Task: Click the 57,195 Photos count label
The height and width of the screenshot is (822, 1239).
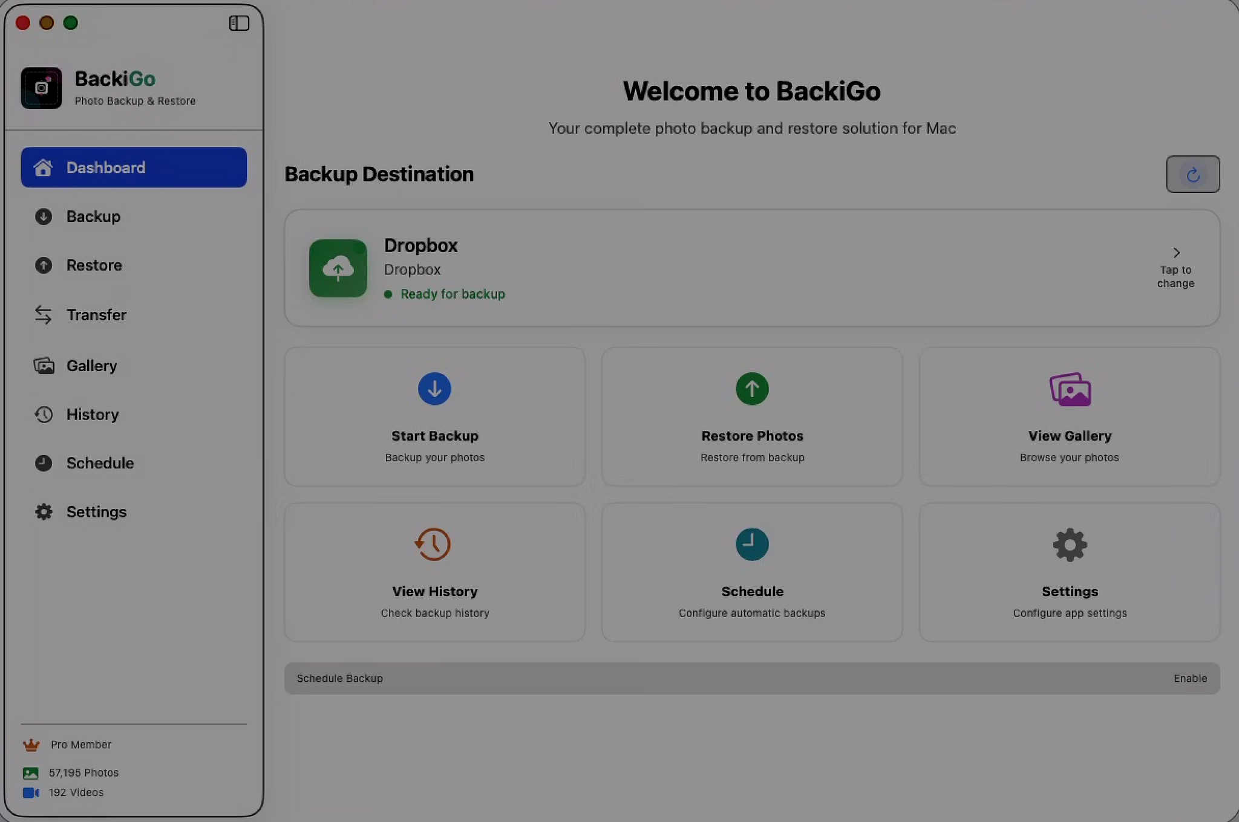Action: point(83,772)
